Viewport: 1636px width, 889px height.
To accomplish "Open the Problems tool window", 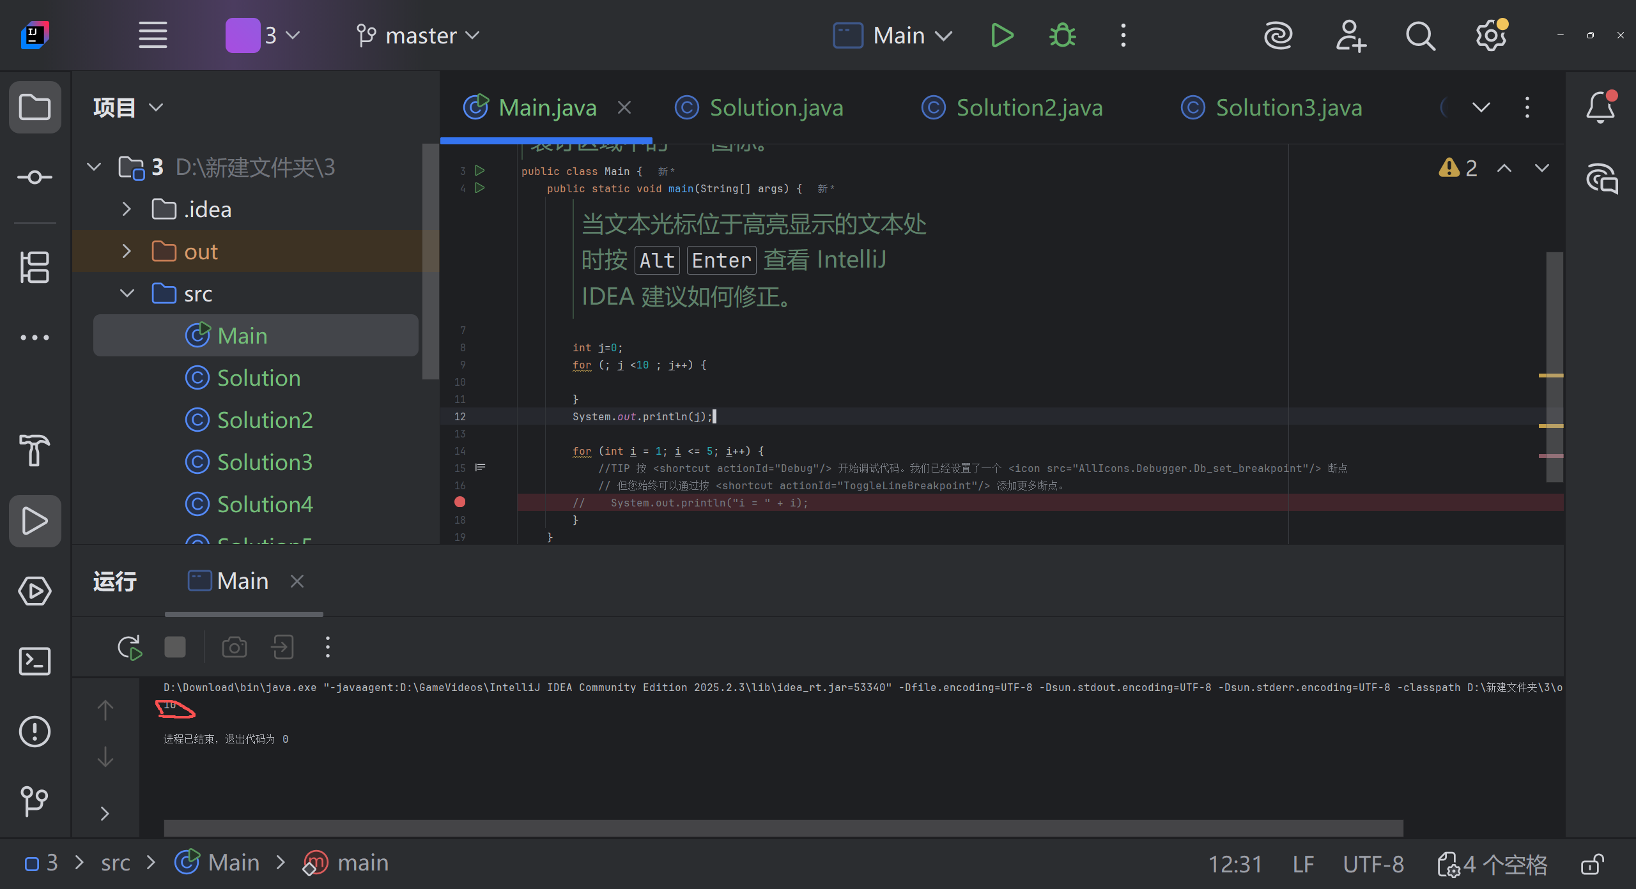I will pos(35,731).
